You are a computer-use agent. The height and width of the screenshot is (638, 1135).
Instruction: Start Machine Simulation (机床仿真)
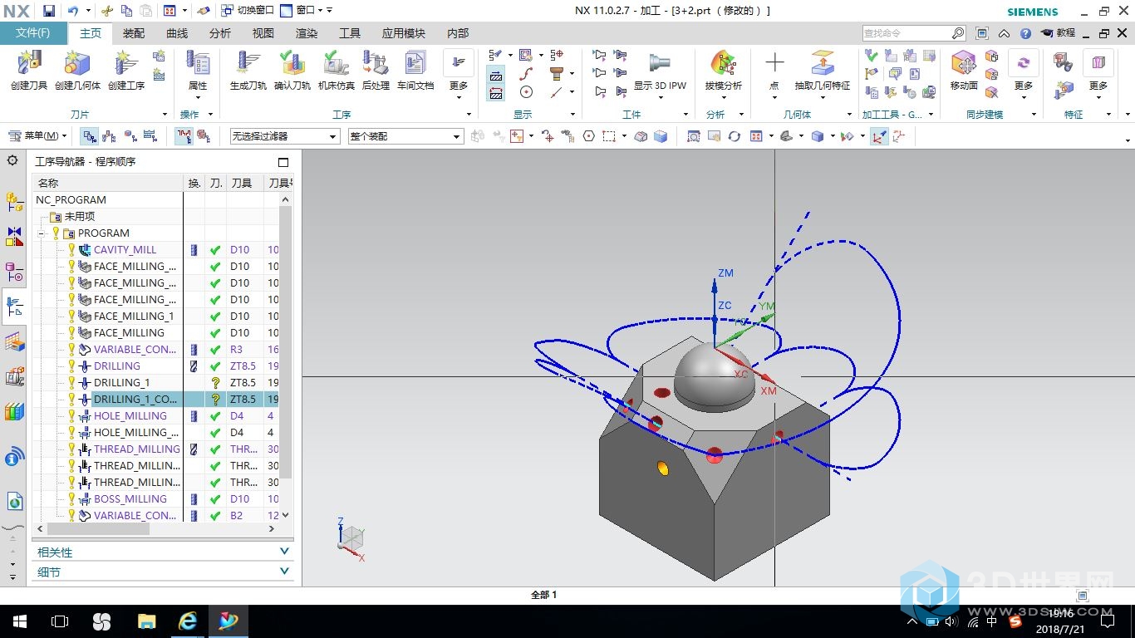[336, 71]
